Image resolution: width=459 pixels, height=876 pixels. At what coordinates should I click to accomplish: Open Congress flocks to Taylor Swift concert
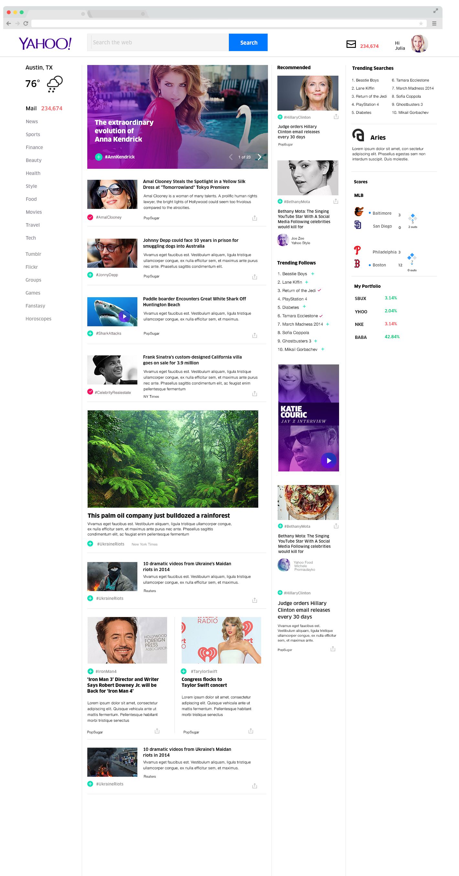click(204, 682)
